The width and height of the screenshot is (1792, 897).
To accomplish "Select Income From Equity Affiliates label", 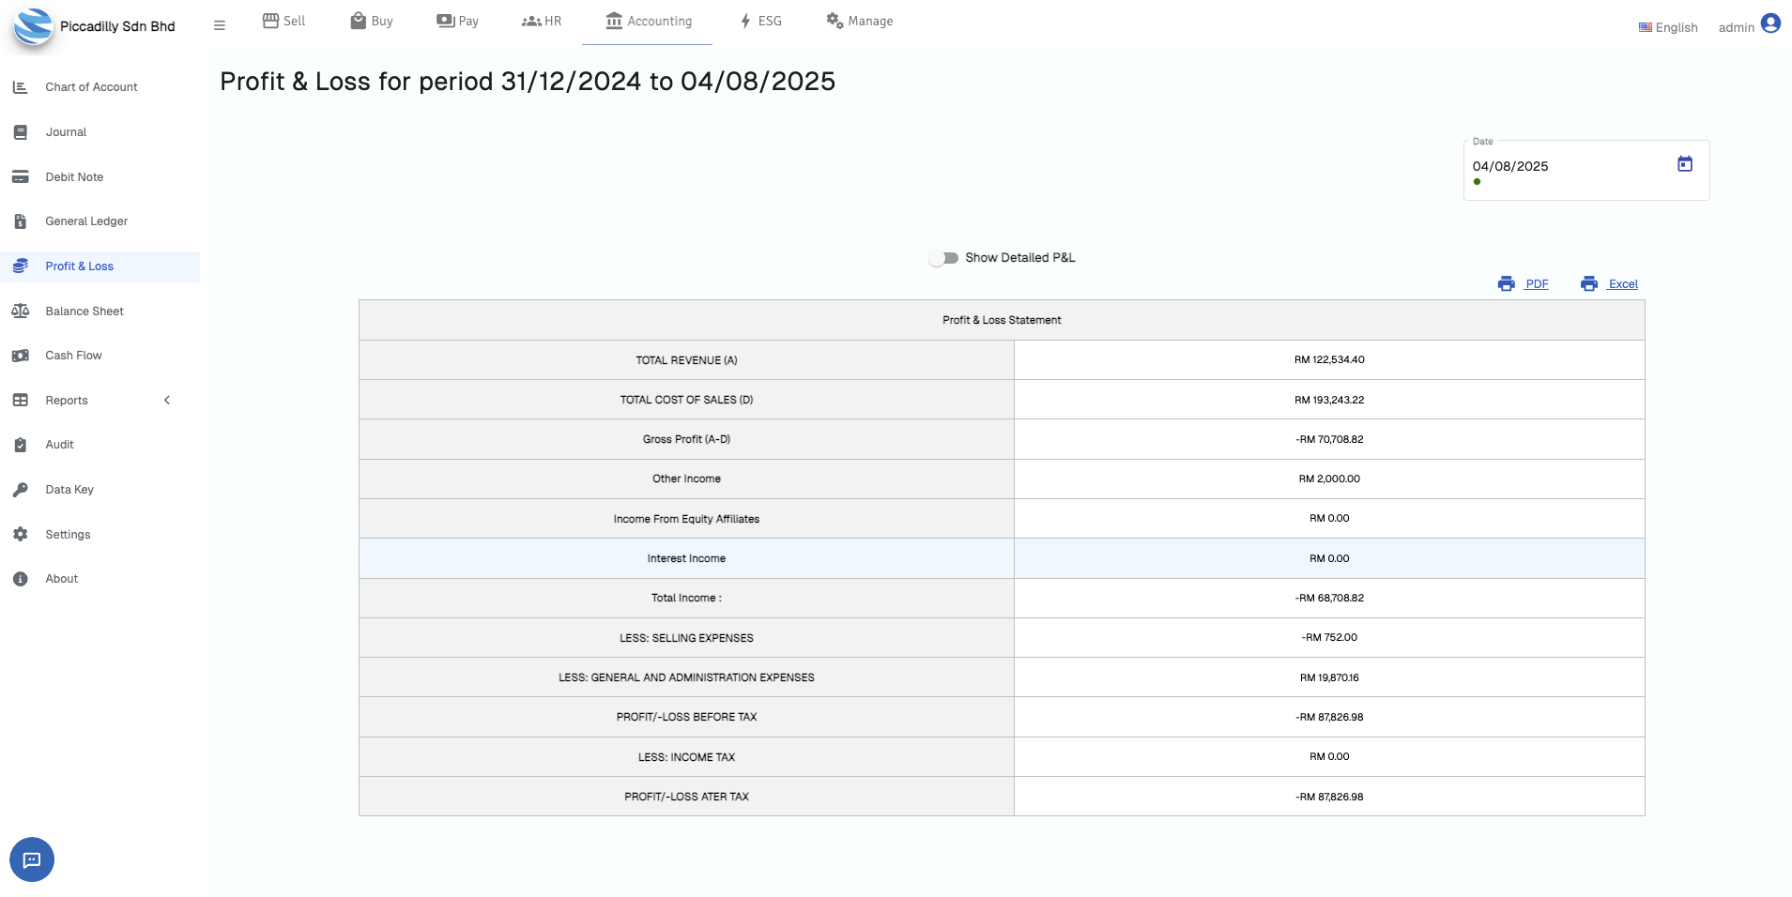I will (x=686, y=519).
